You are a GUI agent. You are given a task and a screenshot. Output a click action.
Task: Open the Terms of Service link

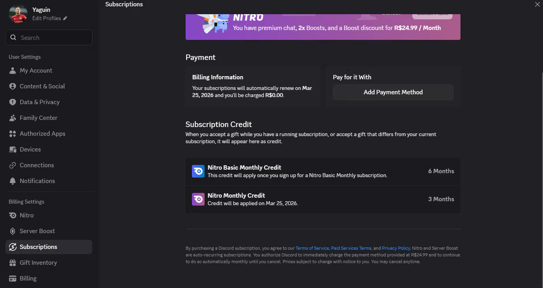point(312,248)
